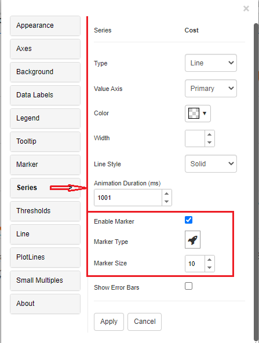Decrease Marker Size with the down arrow
Screen dimensions: 259x343
click(210, 268)
